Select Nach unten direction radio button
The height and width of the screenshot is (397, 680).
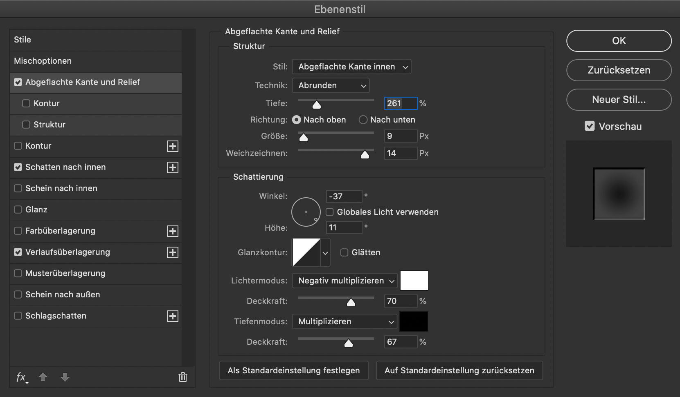[x=363, y=120]
